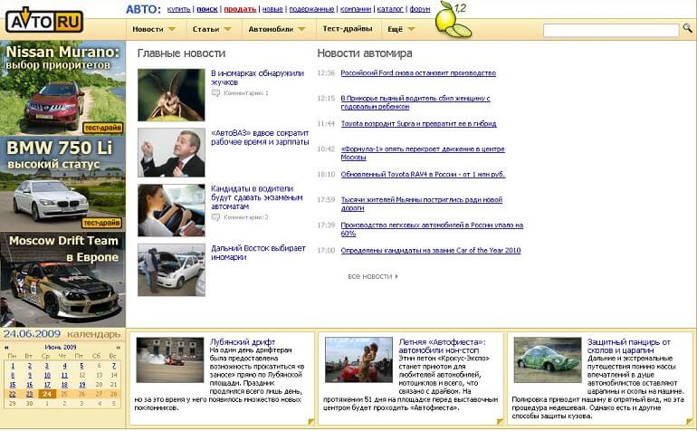The height and width of the screenshot is (431, 697).
Task: Go to next month in calendar
Action: click(x=119, y=348)
